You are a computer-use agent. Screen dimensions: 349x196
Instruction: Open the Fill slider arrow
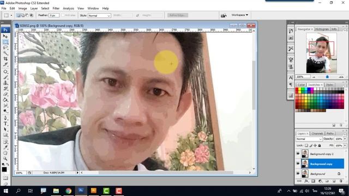pos(345,145)
